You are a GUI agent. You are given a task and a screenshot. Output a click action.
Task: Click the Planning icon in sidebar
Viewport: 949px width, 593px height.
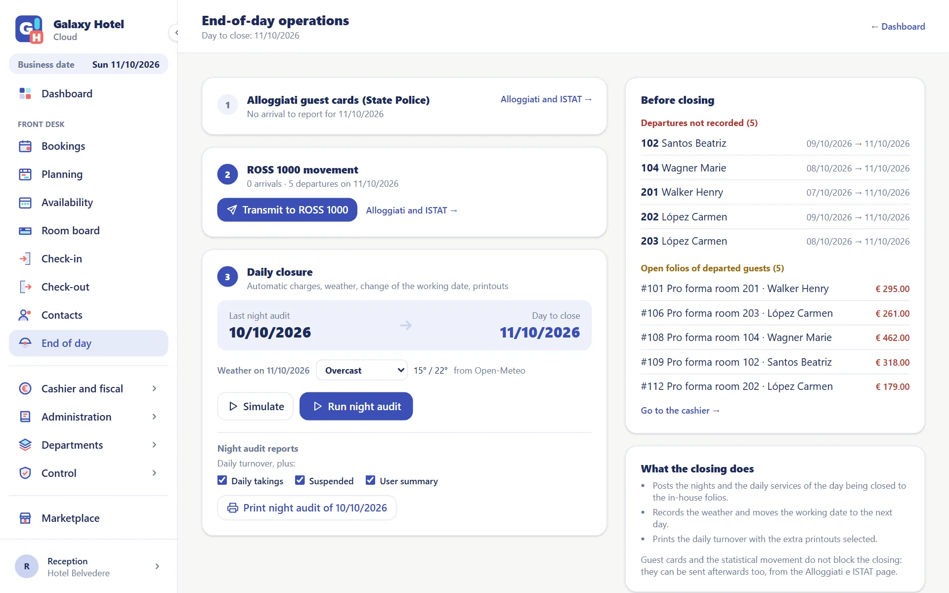(25, 174)
